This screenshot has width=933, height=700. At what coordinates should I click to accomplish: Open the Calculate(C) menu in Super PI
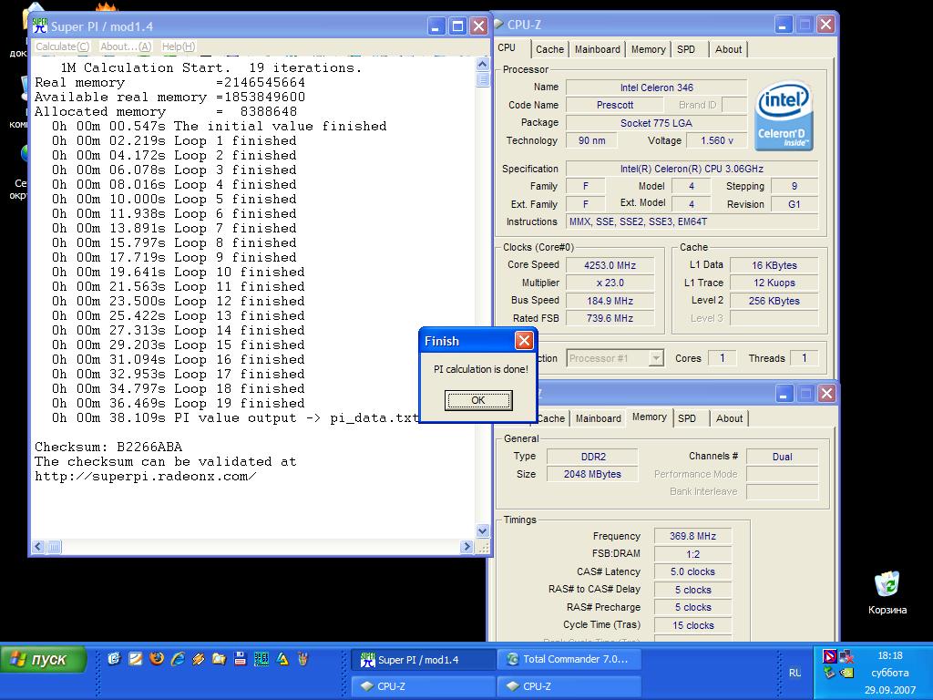pyautogui.click(x=63, y=46)
